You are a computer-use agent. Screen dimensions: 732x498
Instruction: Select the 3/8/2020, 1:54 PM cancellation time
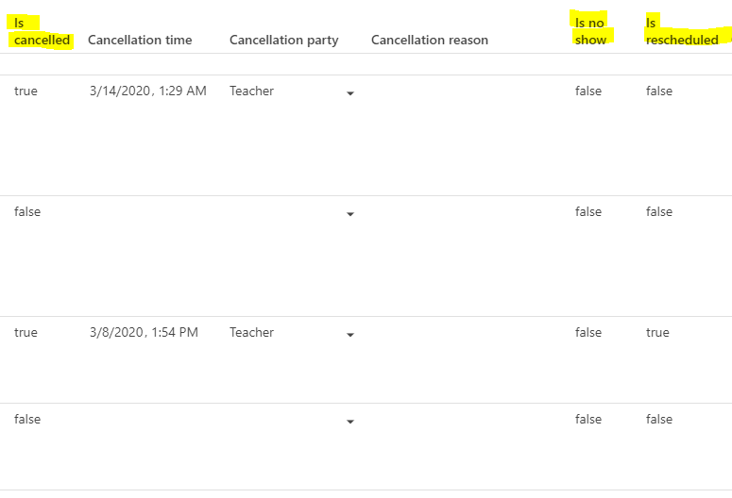pos(144,333)
